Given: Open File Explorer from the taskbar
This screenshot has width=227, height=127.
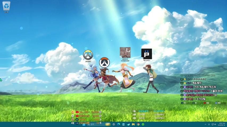Looking at the screenshot, I should point(133,124).
